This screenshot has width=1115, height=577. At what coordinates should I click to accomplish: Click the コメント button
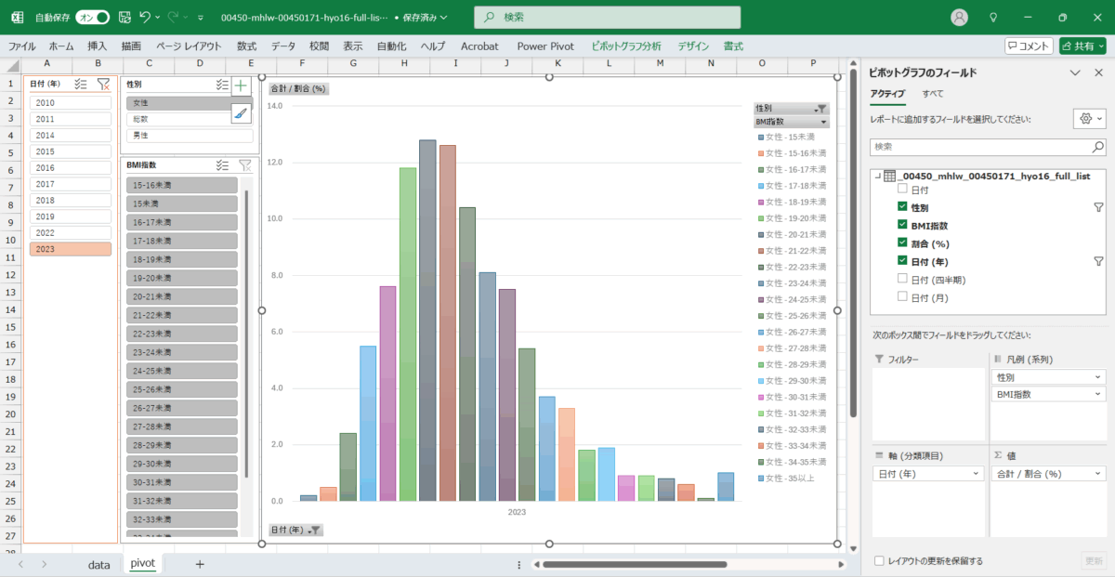coord(1029,46)
